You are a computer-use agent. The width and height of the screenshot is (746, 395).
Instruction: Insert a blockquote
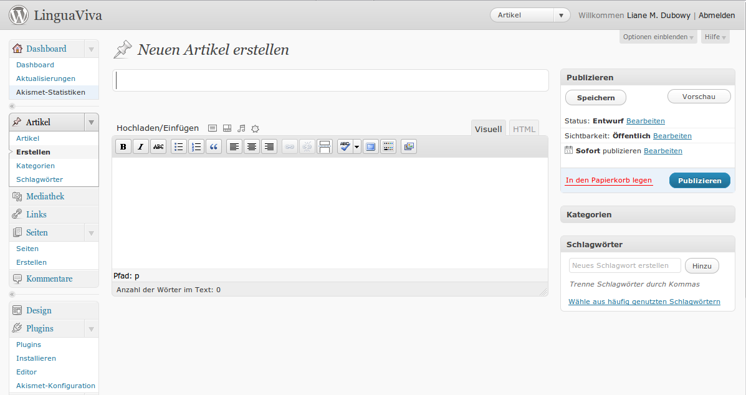coord(214,147)
